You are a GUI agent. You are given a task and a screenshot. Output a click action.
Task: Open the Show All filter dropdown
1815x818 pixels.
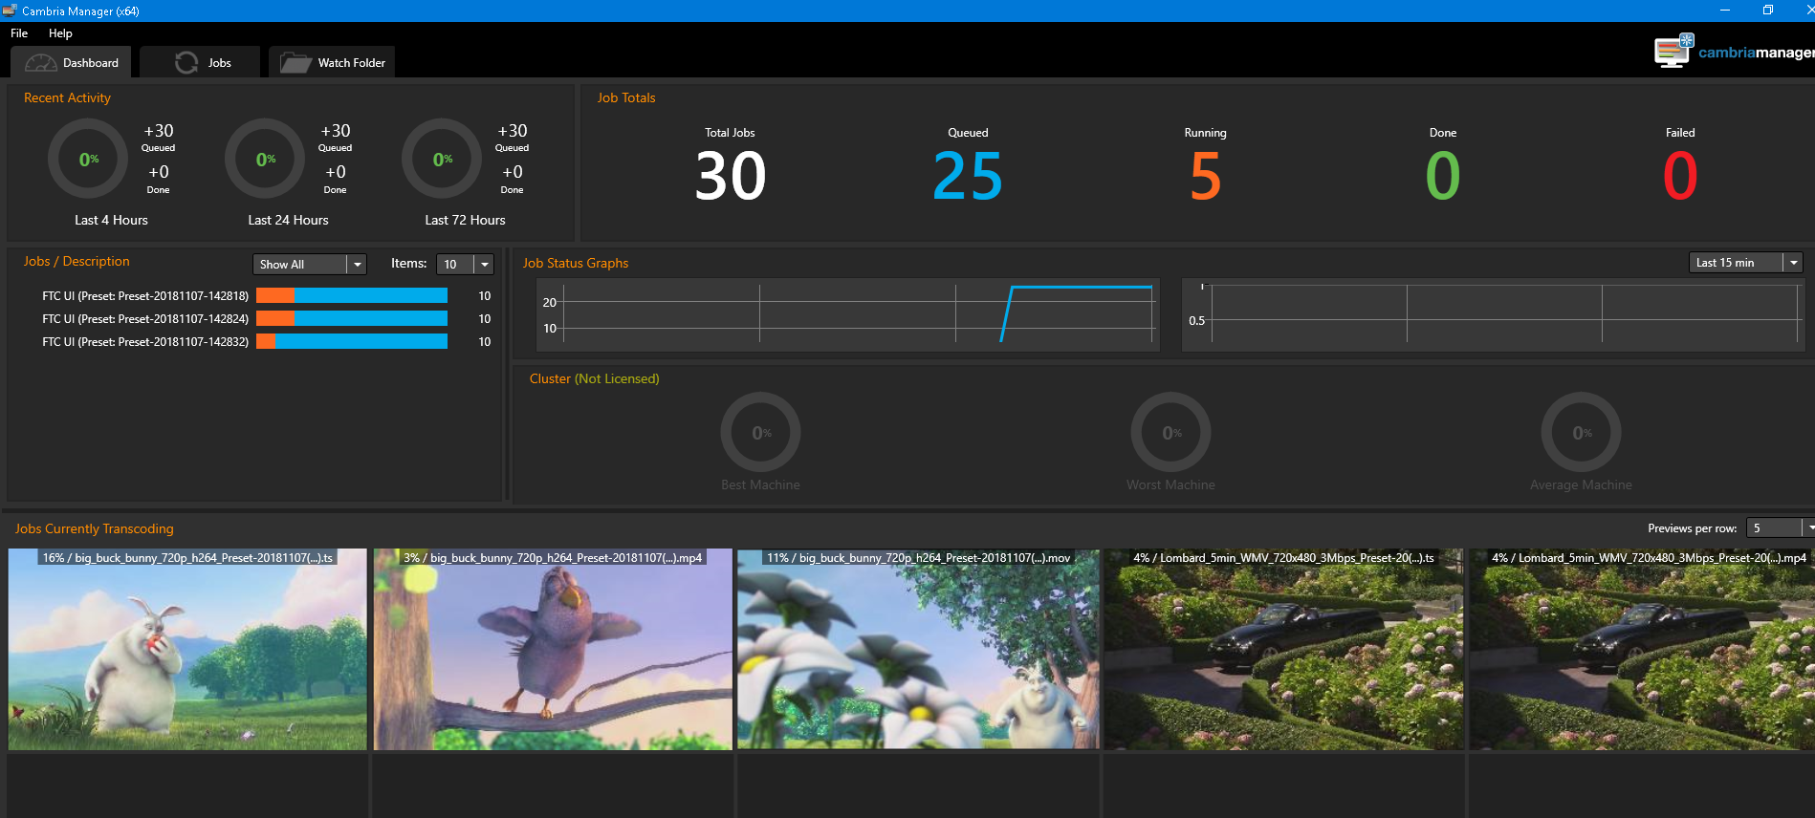pos(357,265)
